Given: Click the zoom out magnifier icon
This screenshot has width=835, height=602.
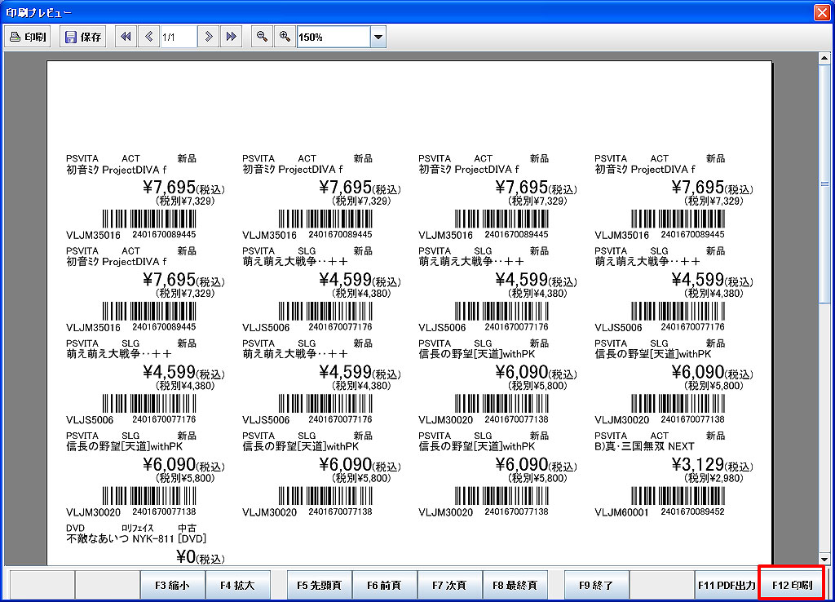Looking at the screenshot, I should click(262, 37).
